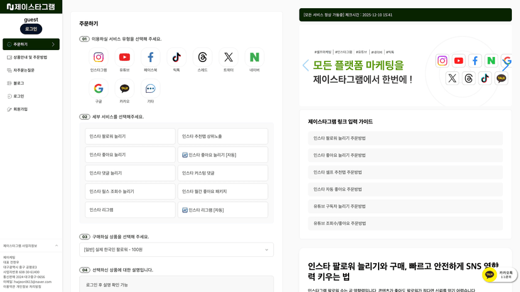The width and height of the screenshot is (520, 292).
Task: Click the 이용약관 개인정보 처리방침 footer text
Action: click(x=22, y=287)
